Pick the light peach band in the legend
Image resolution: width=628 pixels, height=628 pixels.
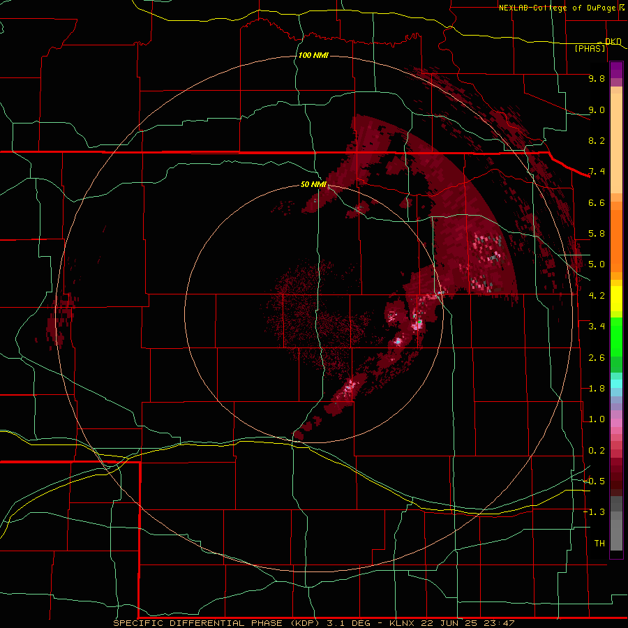[x=616, y=144]
